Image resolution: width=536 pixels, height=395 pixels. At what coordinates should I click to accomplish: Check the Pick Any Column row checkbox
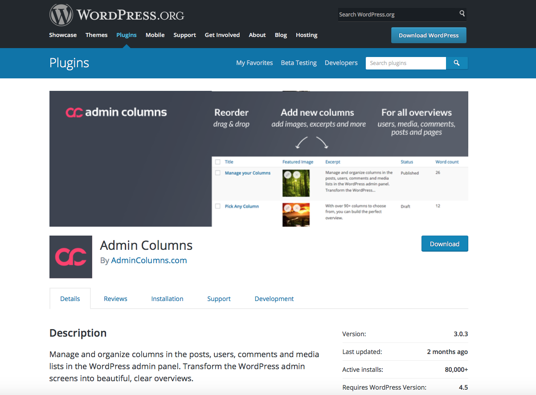[218, 206]
